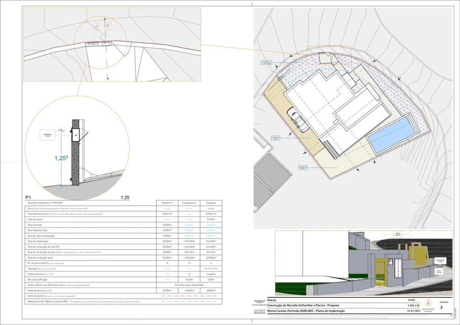Viewport: 460px width, 325px height.
Task: Click the 'Existente' column header
Action: [167, 203]
